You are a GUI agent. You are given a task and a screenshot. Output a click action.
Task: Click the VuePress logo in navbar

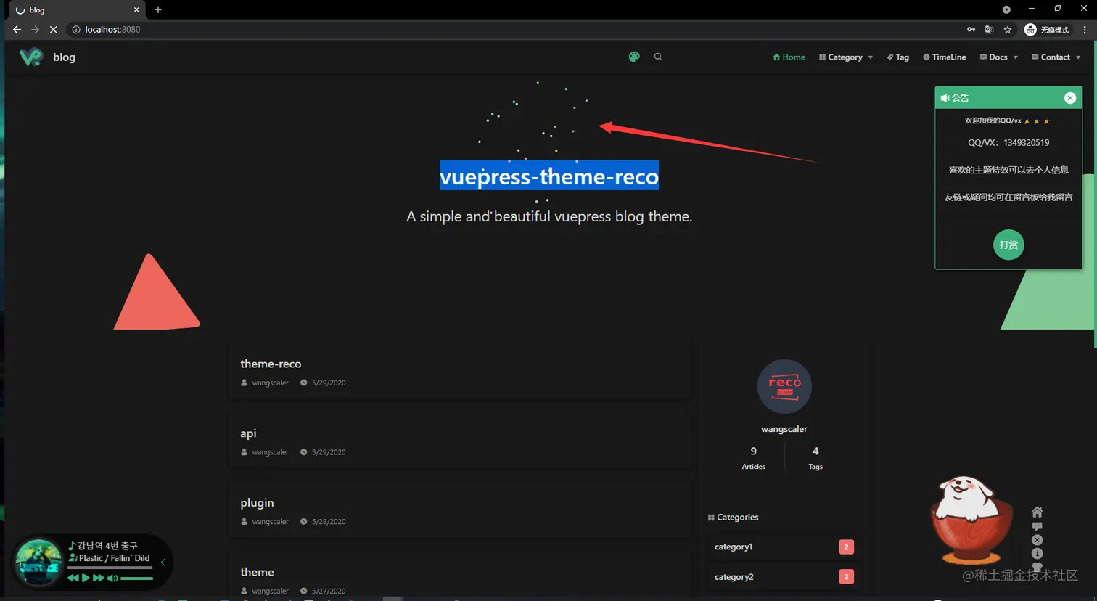coord(31,57)
